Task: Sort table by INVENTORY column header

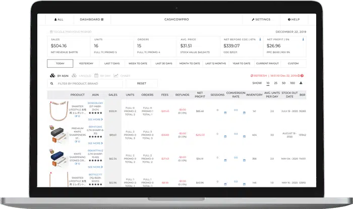Action: coord(254,95)
